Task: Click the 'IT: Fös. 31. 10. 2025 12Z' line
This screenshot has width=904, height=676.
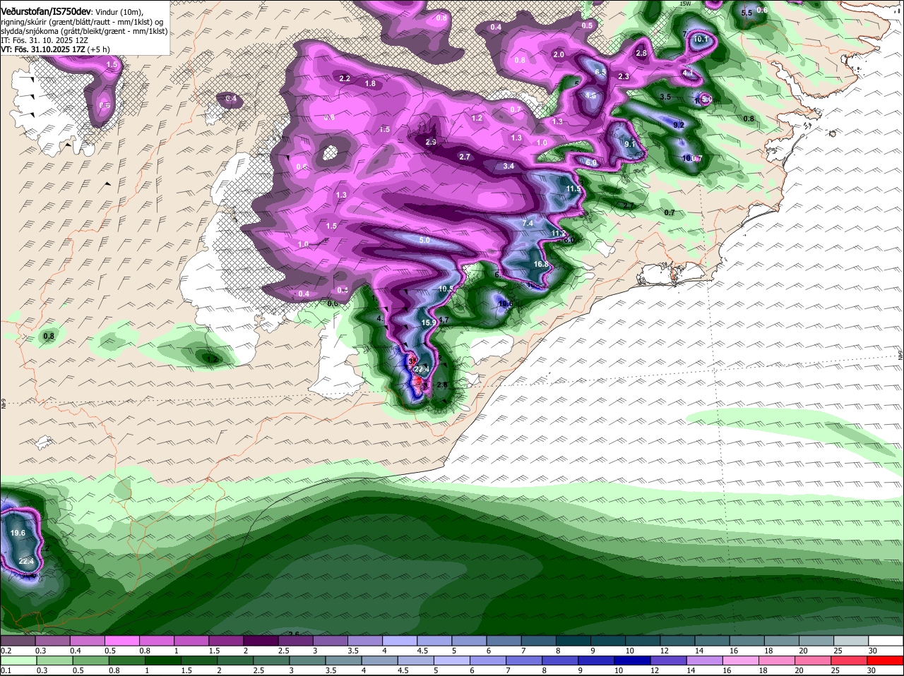Action: click(44, 40)
